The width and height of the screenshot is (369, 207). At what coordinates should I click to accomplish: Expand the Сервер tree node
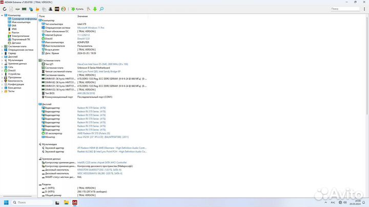2,53
